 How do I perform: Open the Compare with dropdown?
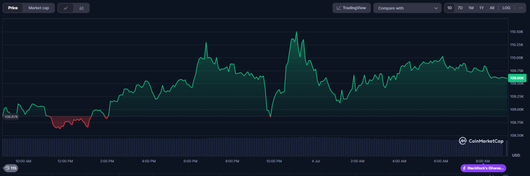[x=407, y=8]
